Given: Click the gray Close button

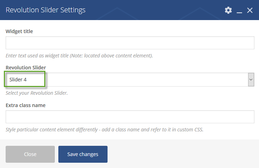Looking at the screenshot, I should (30, 154).
